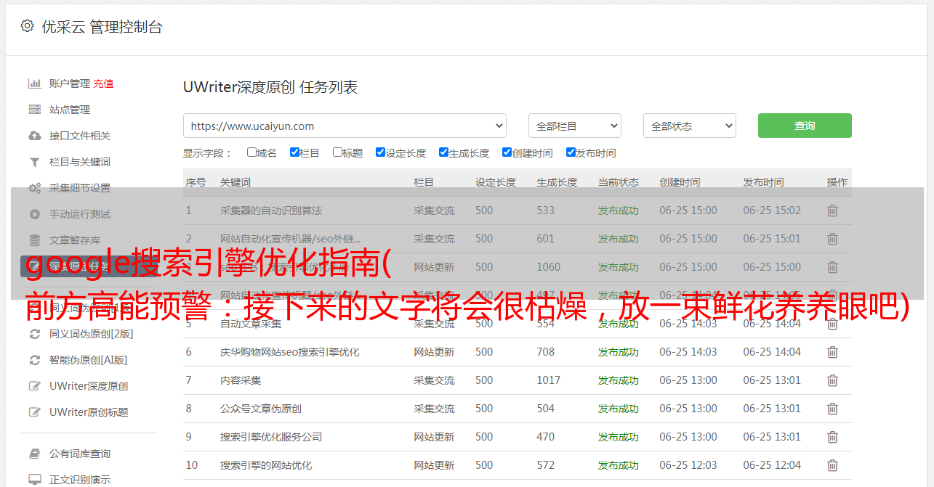934x487 pixels.
Task: Click the database icon for 文章暂存库
Action: pyautogui.click(x=34, y=240)
